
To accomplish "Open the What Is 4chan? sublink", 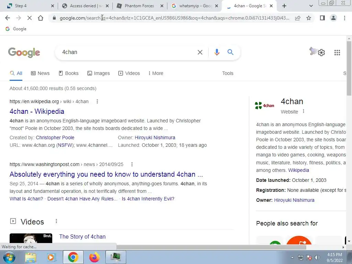I will (26, 199).
